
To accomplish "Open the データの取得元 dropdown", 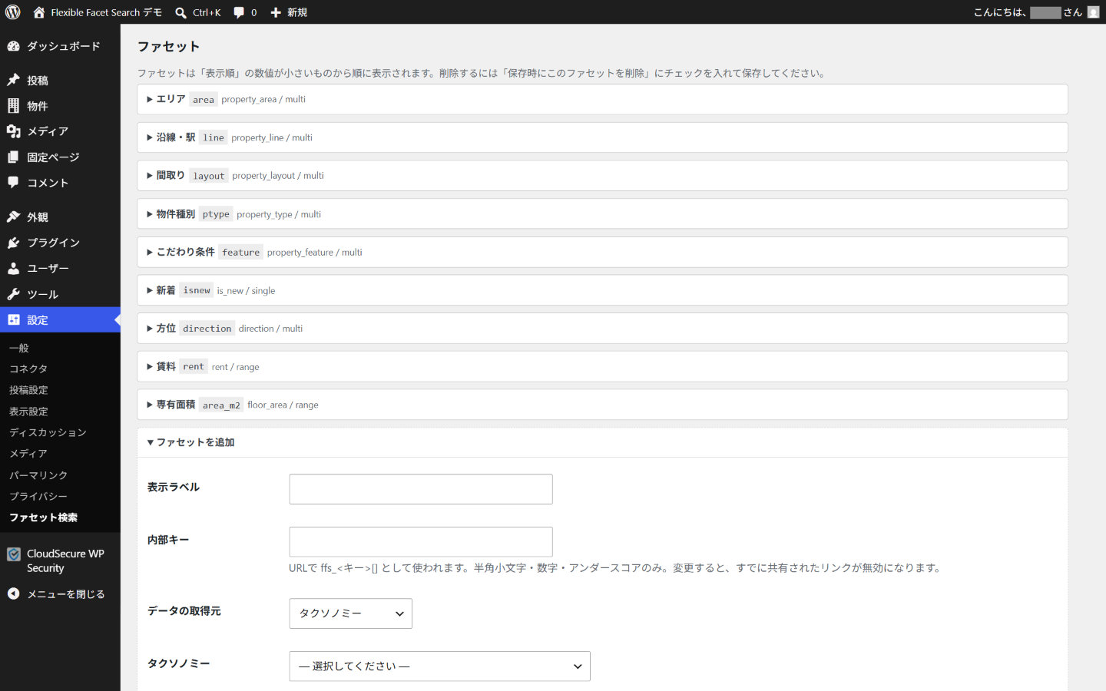I will tap(350, 613).
